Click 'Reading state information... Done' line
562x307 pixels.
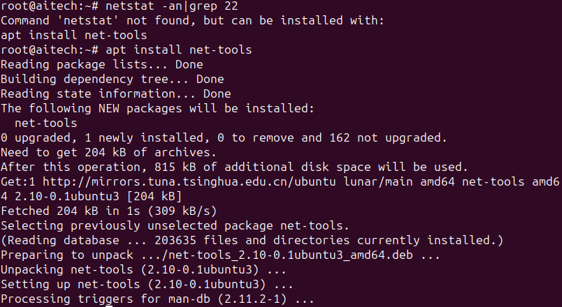coord(116,94)
